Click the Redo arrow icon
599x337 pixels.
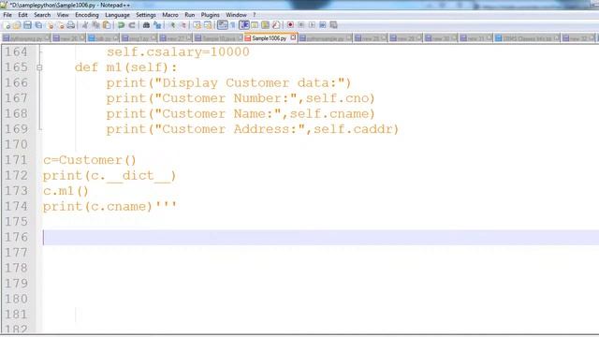[x=132, y=25]
